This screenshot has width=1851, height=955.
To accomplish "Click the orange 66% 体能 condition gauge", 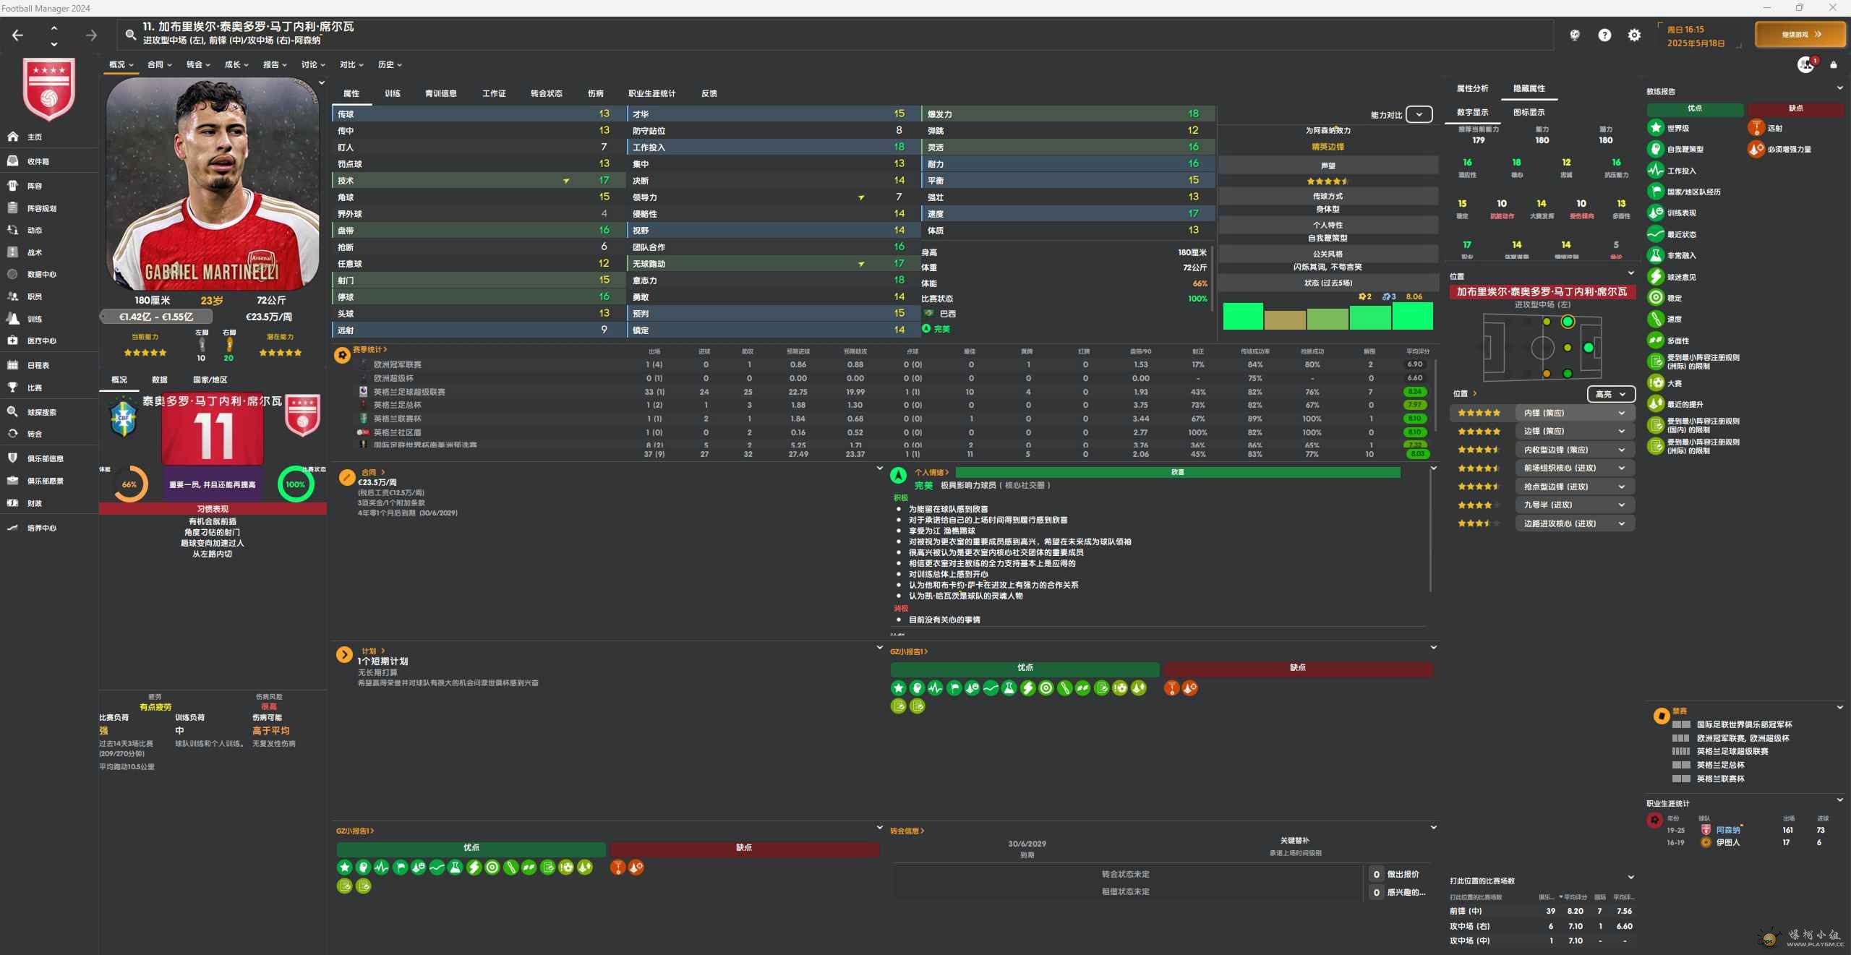I will tap(129, 484).
